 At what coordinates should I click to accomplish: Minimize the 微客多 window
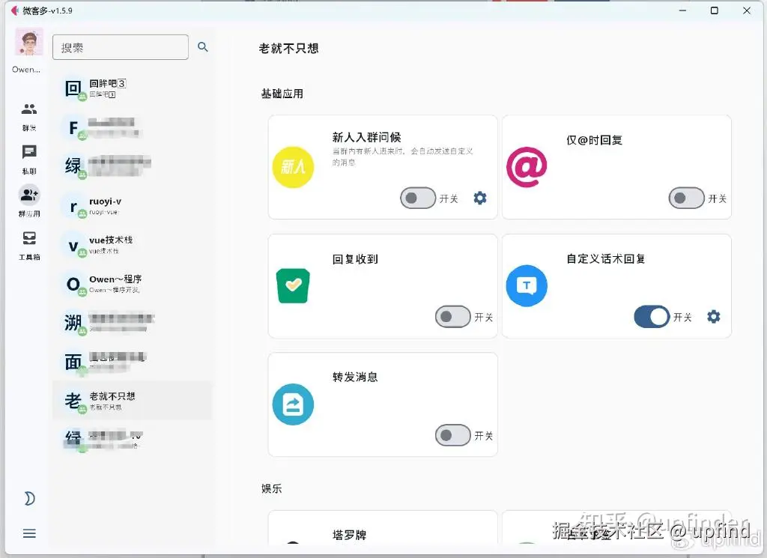682,10
